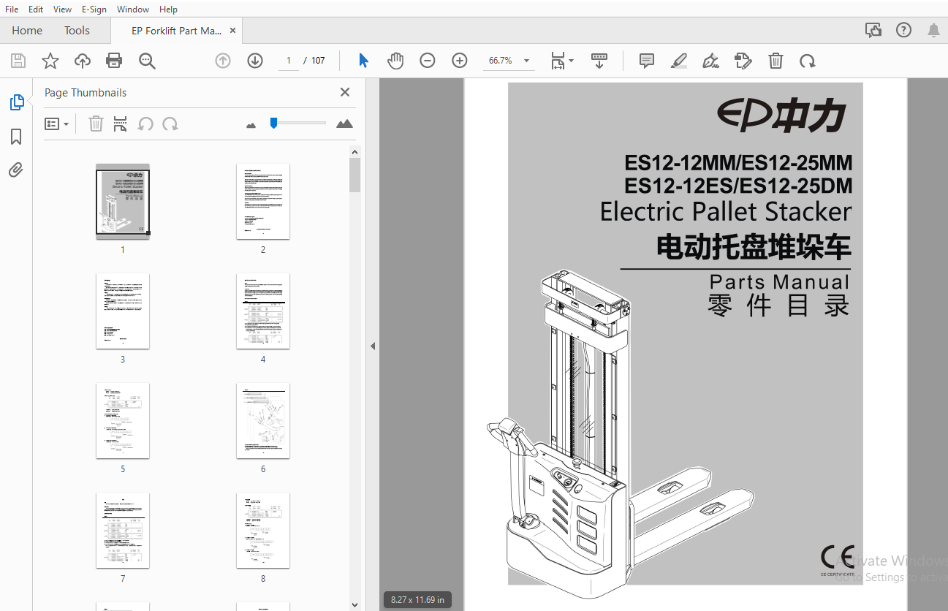Open the Edit menu

[36, 10]
